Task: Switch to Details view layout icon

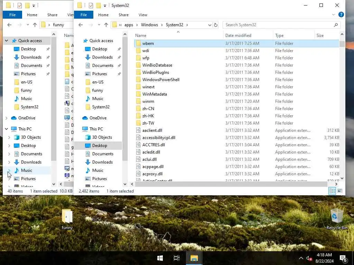Action: point(332,191)
